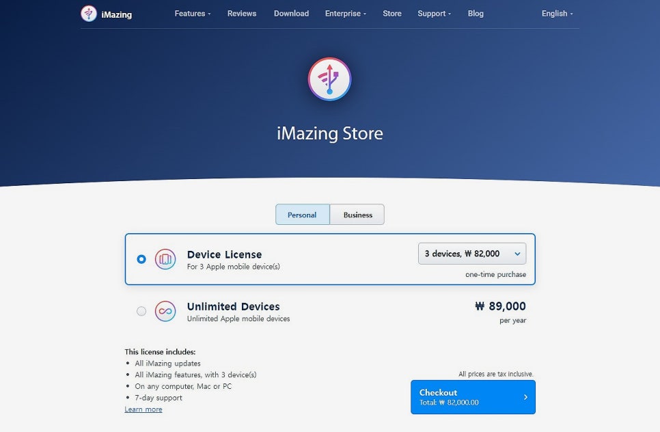Open the English language selector
660x432 pixels.
click(557, 14)
